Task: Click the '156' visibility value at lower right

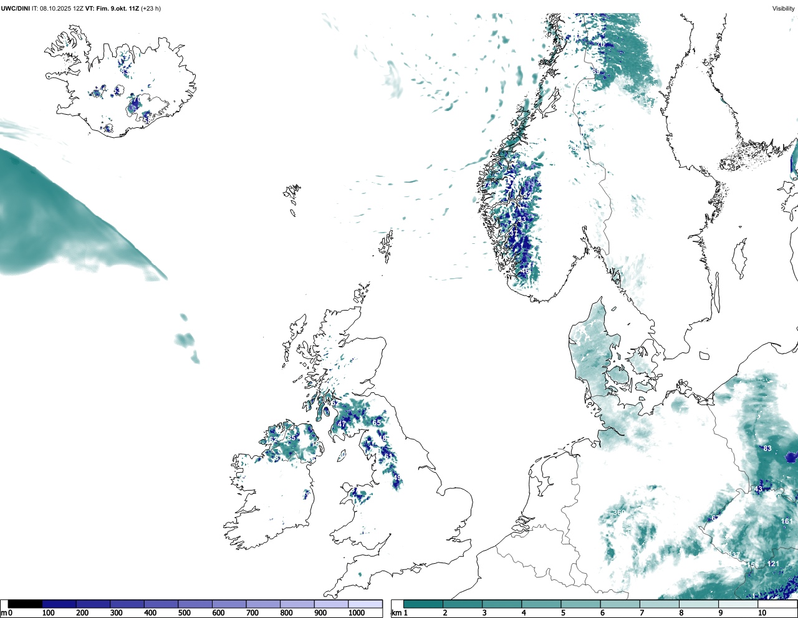Action: (x=754, y=565)
